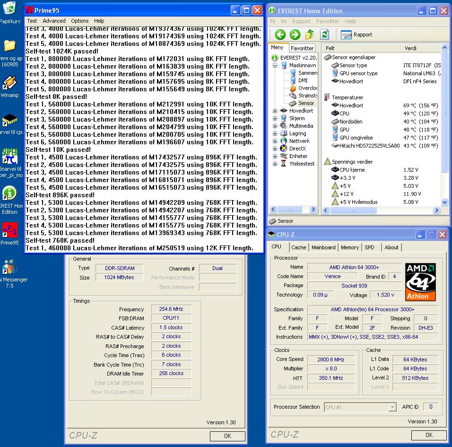Open Prime95 desktop shortcut icon

(x=10, y=234)
